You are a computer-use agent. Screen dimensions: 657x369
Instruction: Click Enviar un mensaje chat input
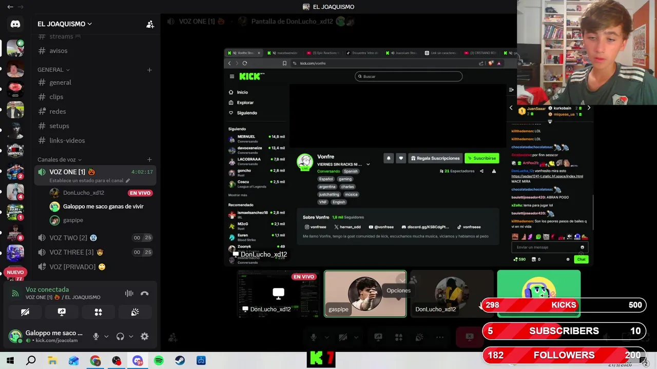click(x=549, y=247)
